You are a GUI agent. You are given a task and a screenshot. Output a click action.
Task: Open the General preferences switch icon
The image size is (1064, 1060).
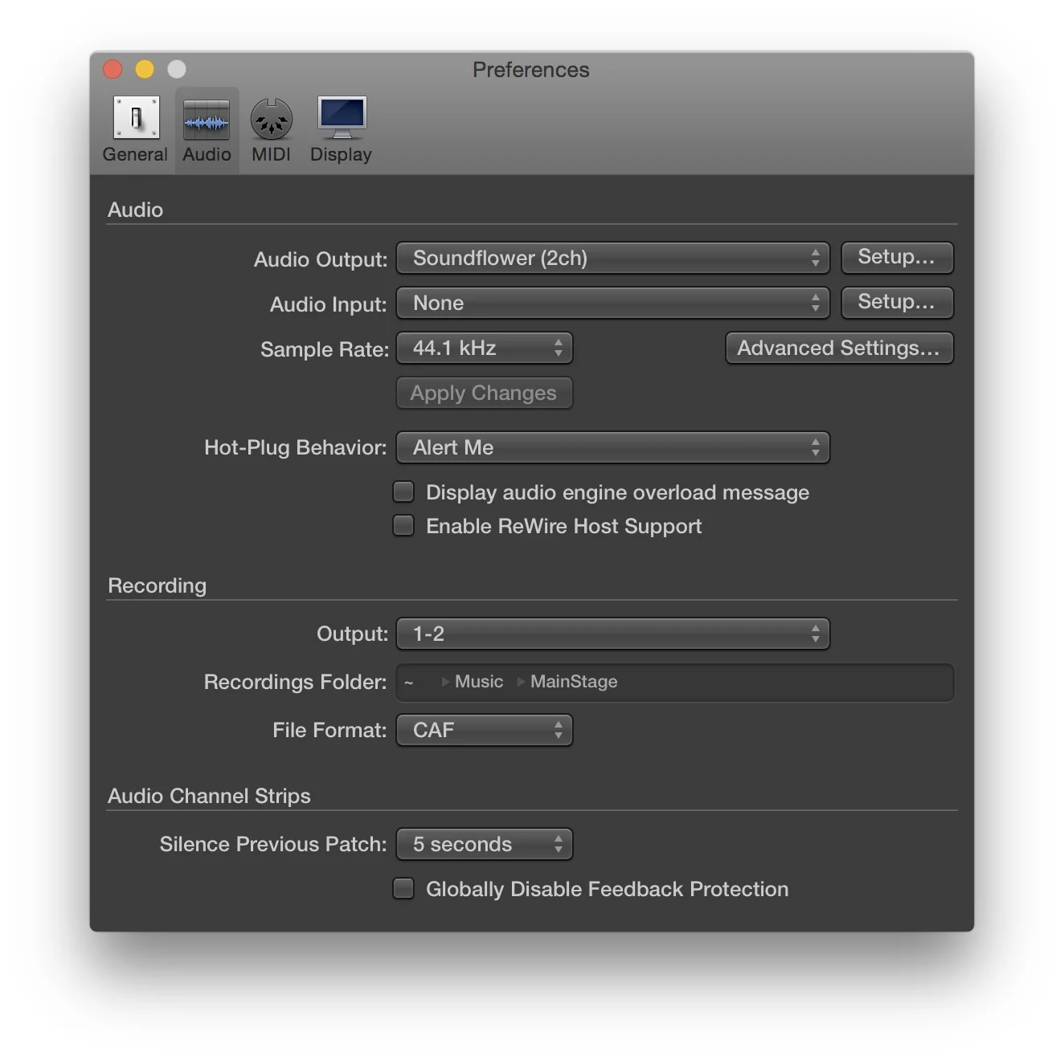click(x=136, y=118)
